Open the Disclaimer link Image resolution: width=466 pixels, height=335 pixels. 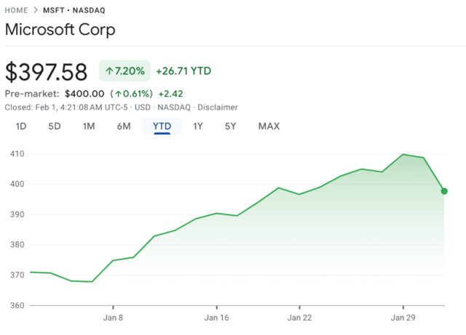coord(218,108)
